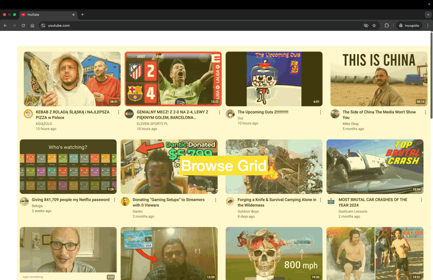Reload the YouTube page
Screen dimensions: 433x280
tap(24, 25)
